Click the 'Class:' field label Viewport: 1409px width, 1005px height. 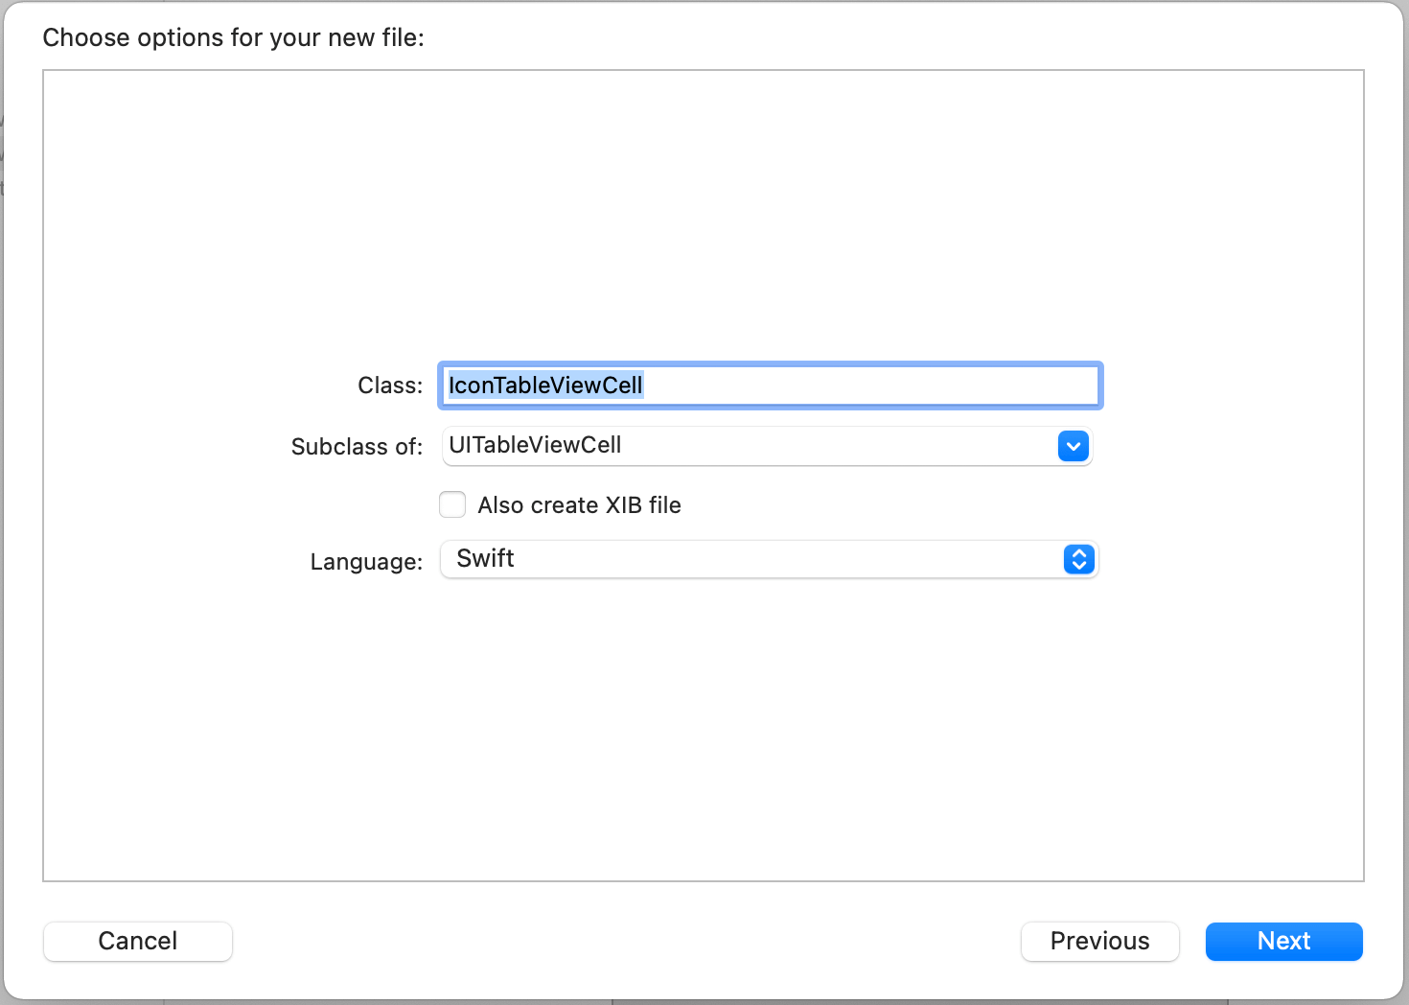[x=389, y=386]
